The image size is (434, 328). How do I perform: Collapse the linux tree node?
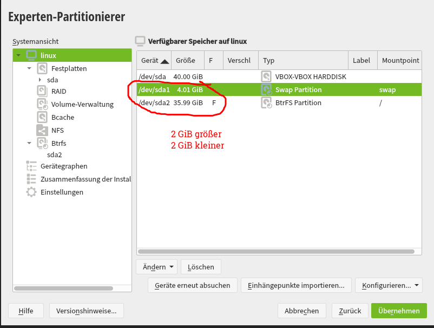(x=18, y=55)
